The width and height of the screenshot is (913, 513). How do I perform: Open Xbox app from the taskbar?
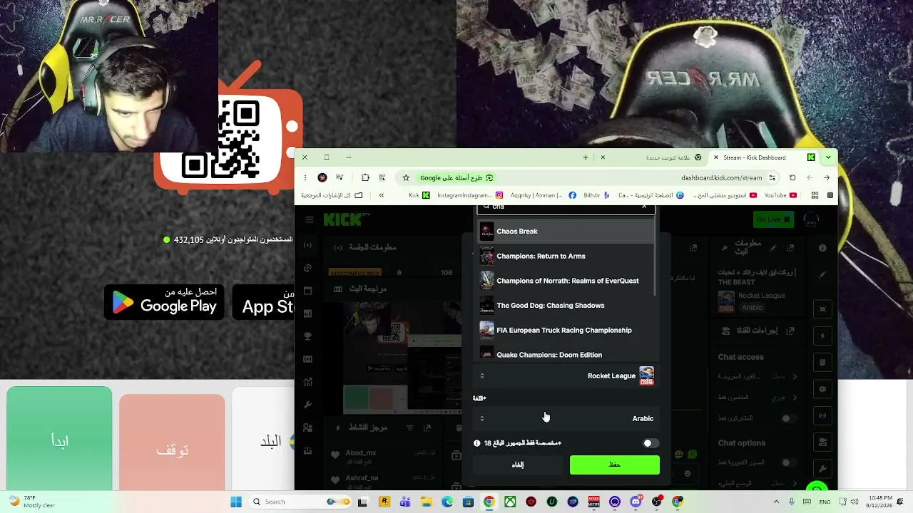(510, 502)
